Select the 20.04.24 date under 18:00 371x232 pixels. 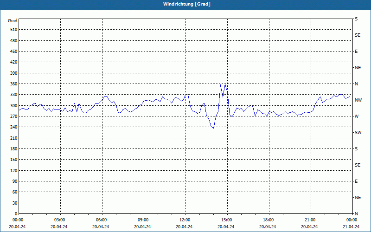click(268, 227)
